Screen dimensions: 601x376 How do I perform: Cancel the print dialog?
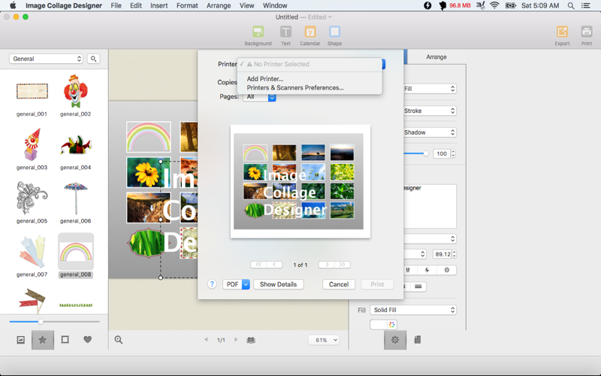tap(339, 284)
